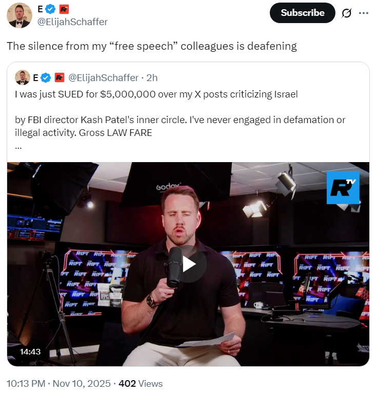Viewport: 378px width, 395px height.
Task: Play the embedded video
Action: pos(189,264)
